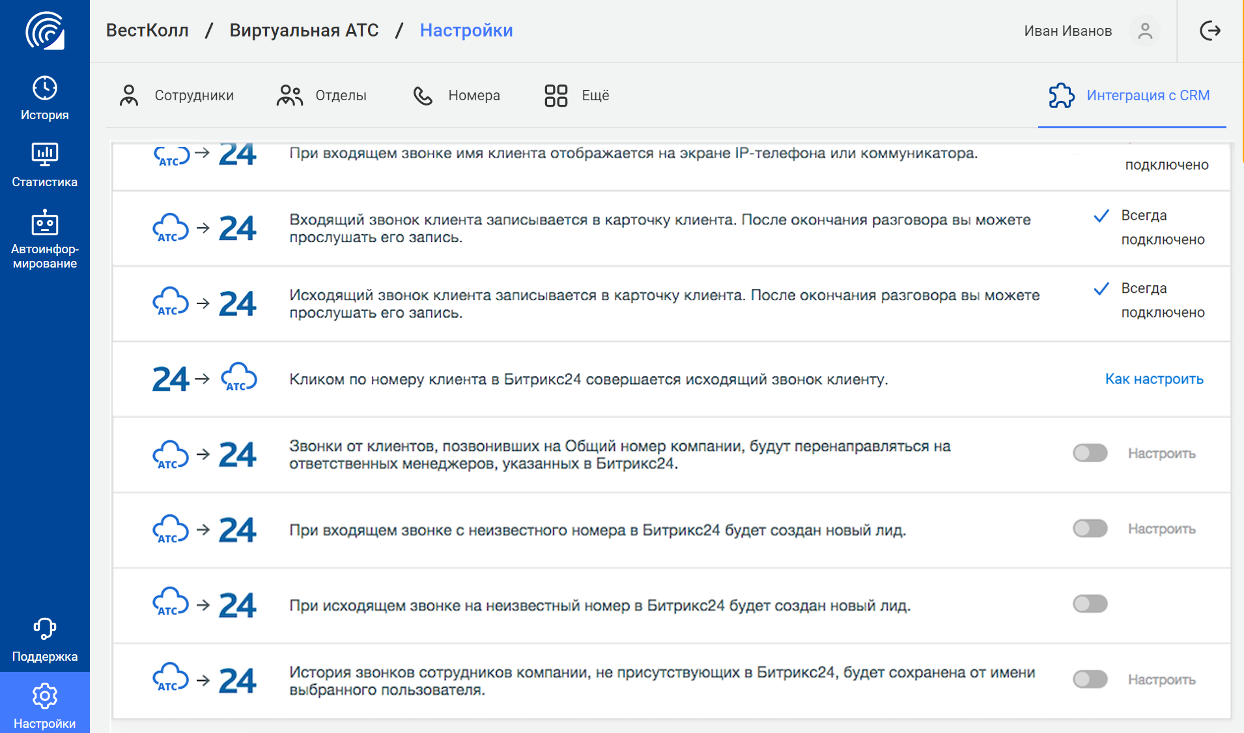Click Иван Иванов user name
Image resolution: width=1244 pixels, height=733 pixels.
[1067, 31]
